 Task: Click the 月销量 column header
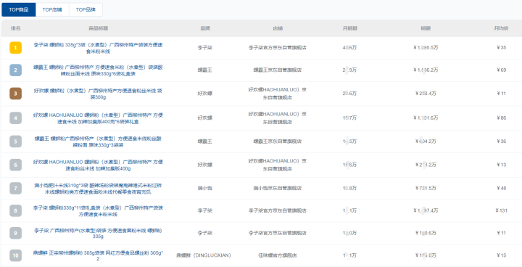[350, 28]
